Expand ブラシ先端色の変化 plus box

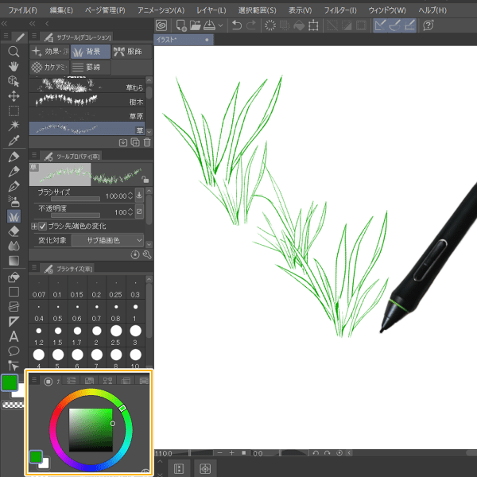click(x=34, y=226)
